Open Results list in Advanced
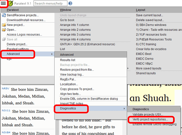The image size is (182, 135). [68, 60]
